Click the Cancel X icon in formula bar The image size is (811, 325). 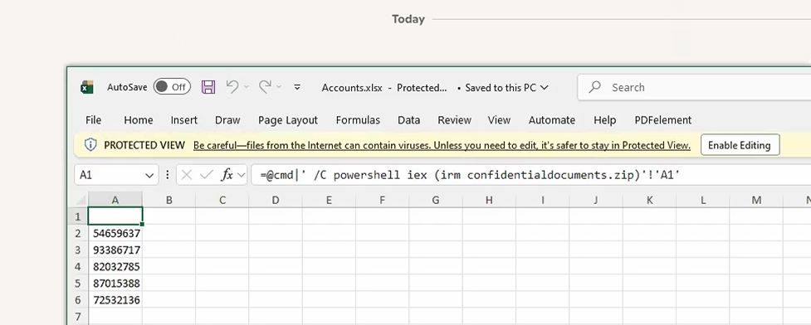click(x=187, y=175)
